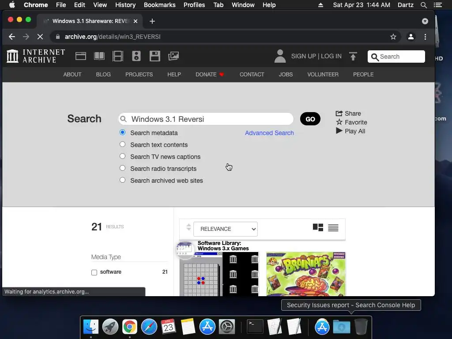Open System Preferences from the Dock
The height and width of the screenshot is (339, 452).
coord(227,327)
